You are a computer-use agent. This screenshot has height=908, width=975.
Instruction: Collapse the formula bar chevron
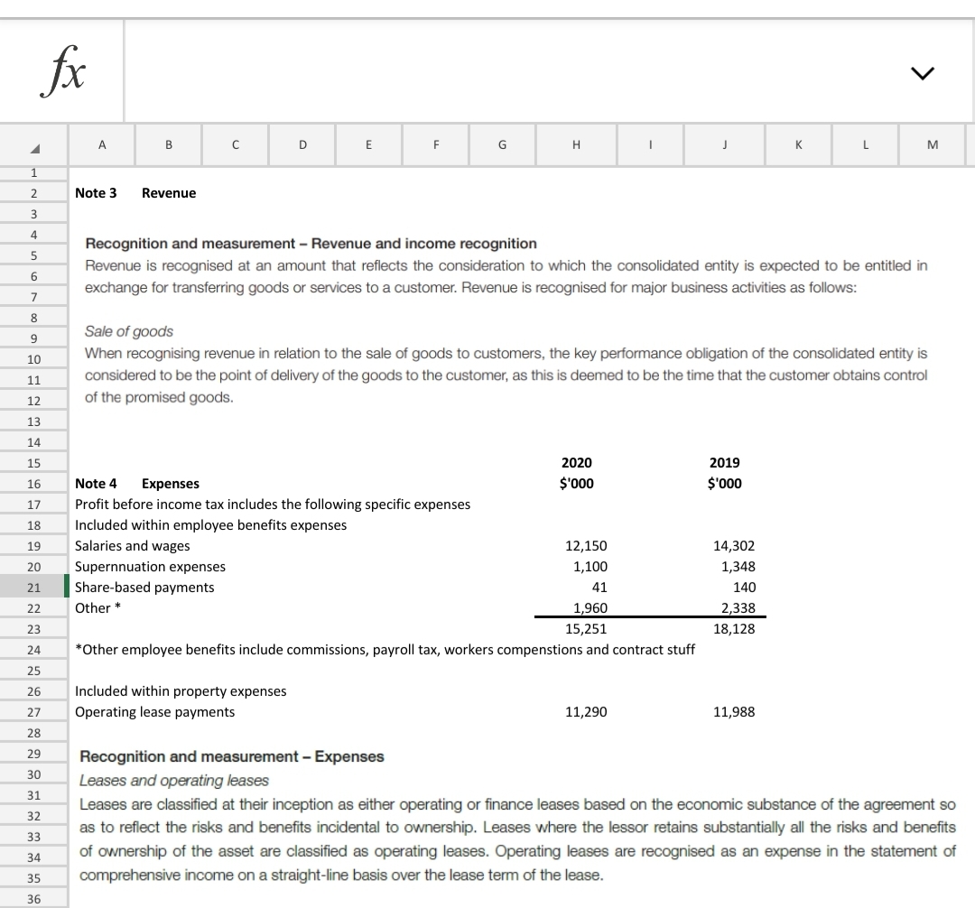click(x=923, y=72)
